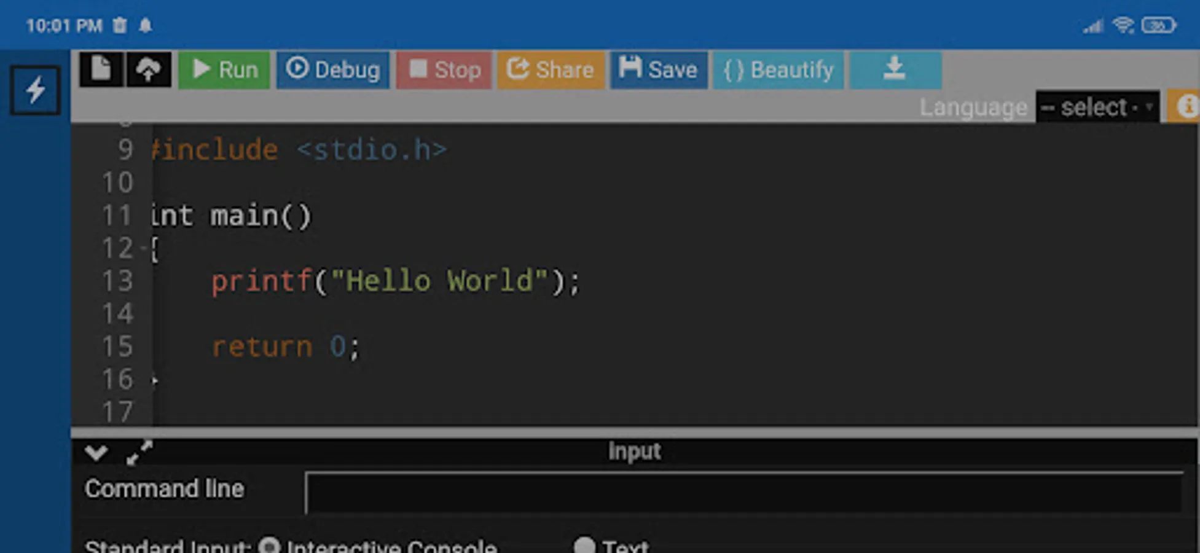
Task: Click line number 10 in the gutter
Action: click(117, 182)
